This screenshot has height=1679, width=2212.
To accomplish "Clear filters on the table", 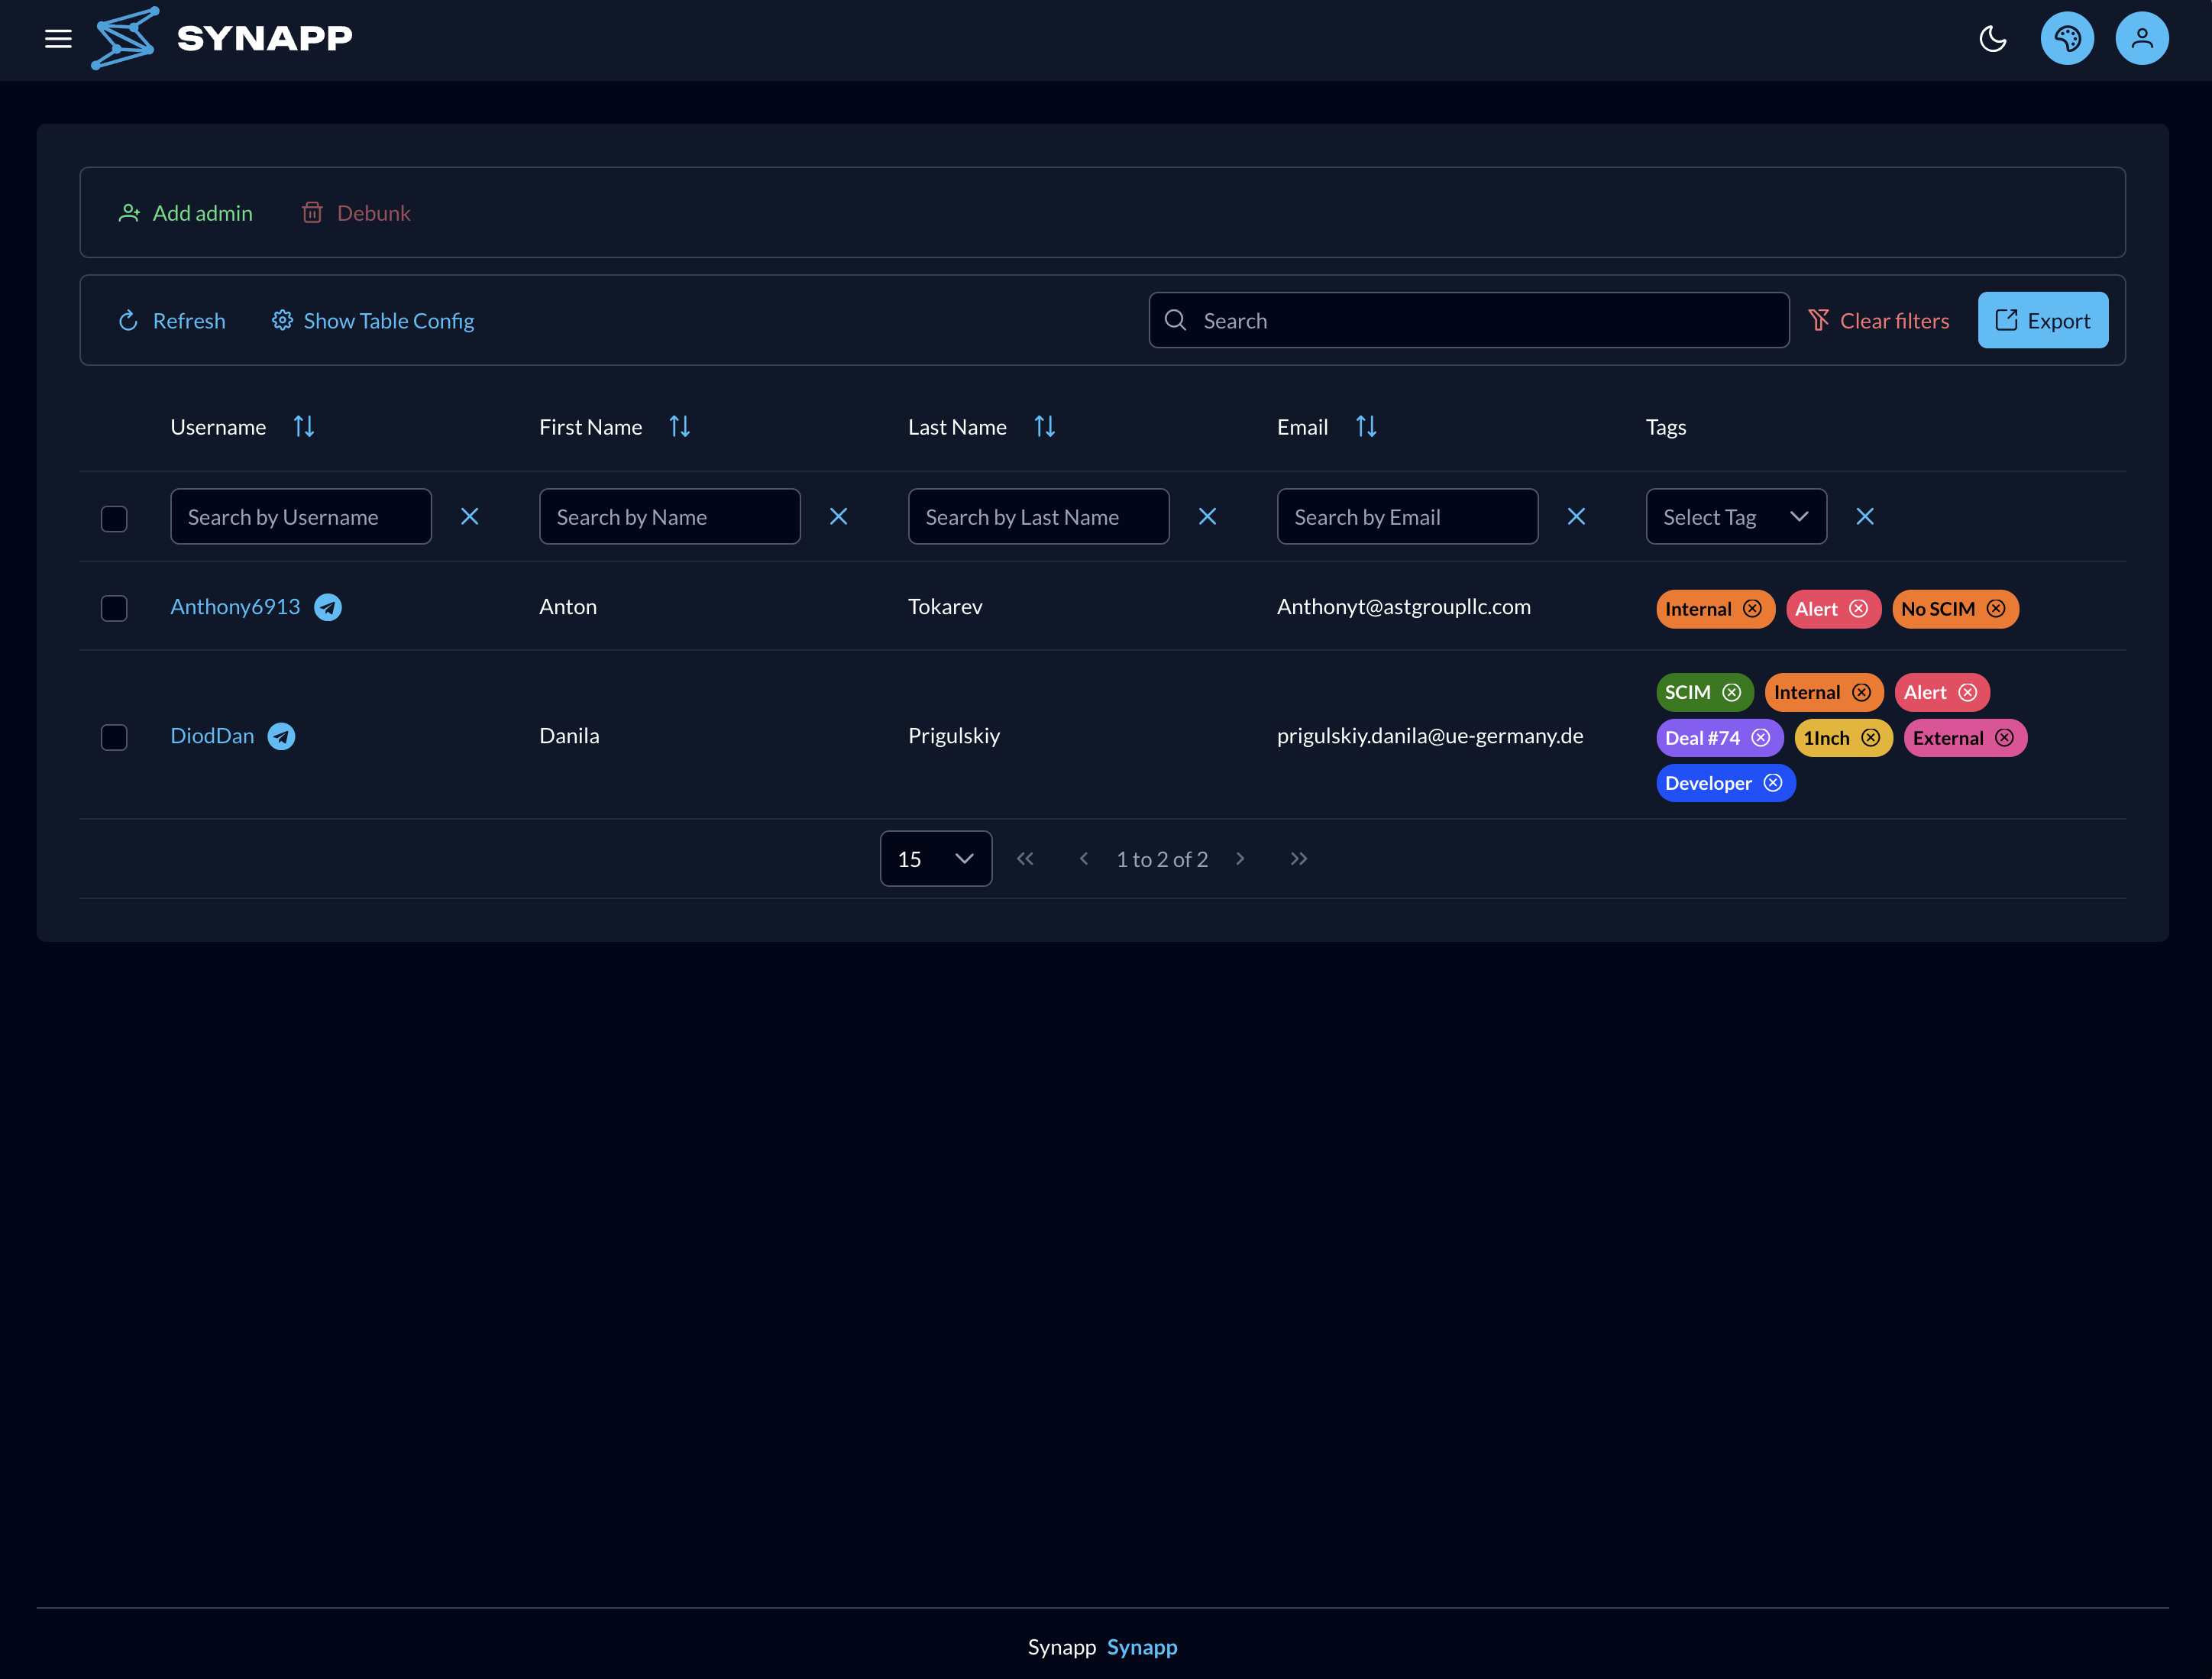I will (1878, 321).
